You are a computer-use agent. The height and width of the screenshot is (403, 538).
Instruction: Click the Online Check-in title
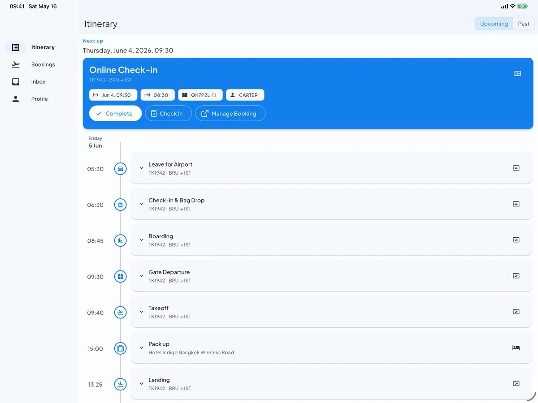(123, 70)
